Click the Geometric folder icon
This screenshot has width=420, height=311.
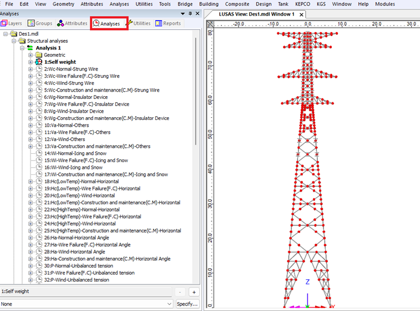tap(39, 55)
